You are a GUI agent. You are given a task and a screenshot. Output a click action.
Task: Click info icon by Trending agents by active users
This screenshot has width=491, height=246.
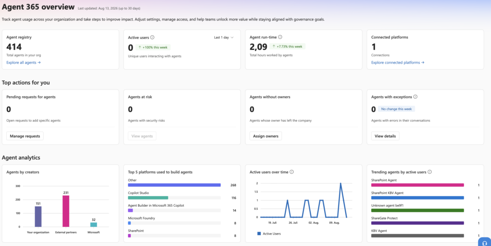(430, 172)
